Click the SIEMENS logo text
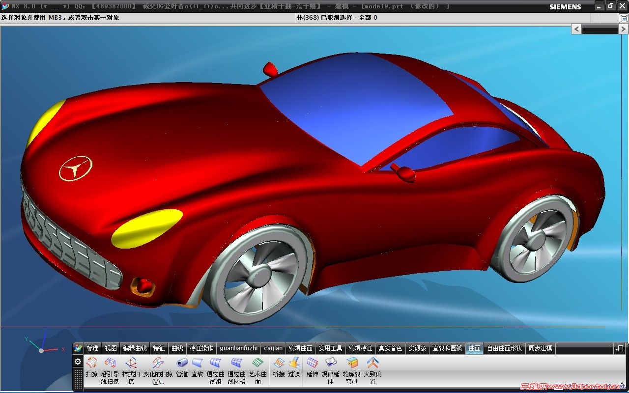The height and width of the screenshot is (393, 629). click(x=565, y=6)
